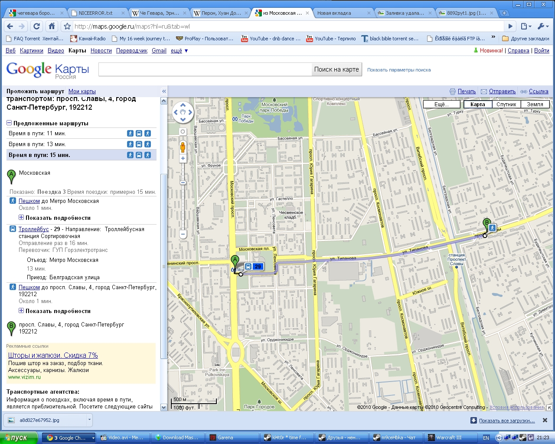Collapse the Предложенные маршруты section
The width and height of the screenshot is (555, 444).
9,123
